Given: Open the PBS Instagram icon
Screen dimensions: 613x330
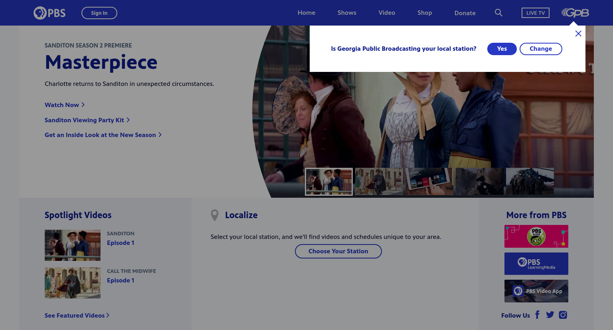Looking at the screenshot, I should pos(563,315).
